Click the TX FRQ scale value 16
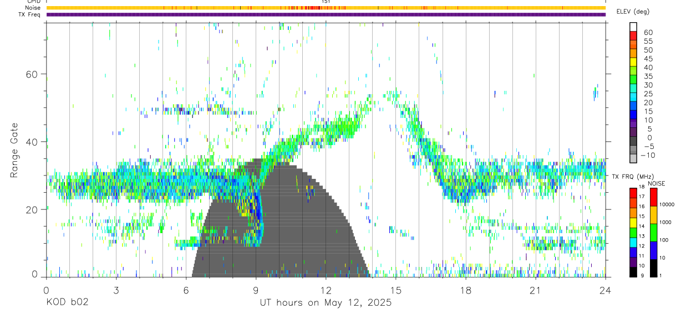681x314 pixels. 642,206
